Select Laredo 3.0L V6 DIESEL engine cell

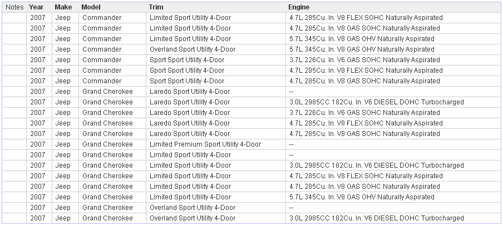pyautogui.click(x=376, y=102)
